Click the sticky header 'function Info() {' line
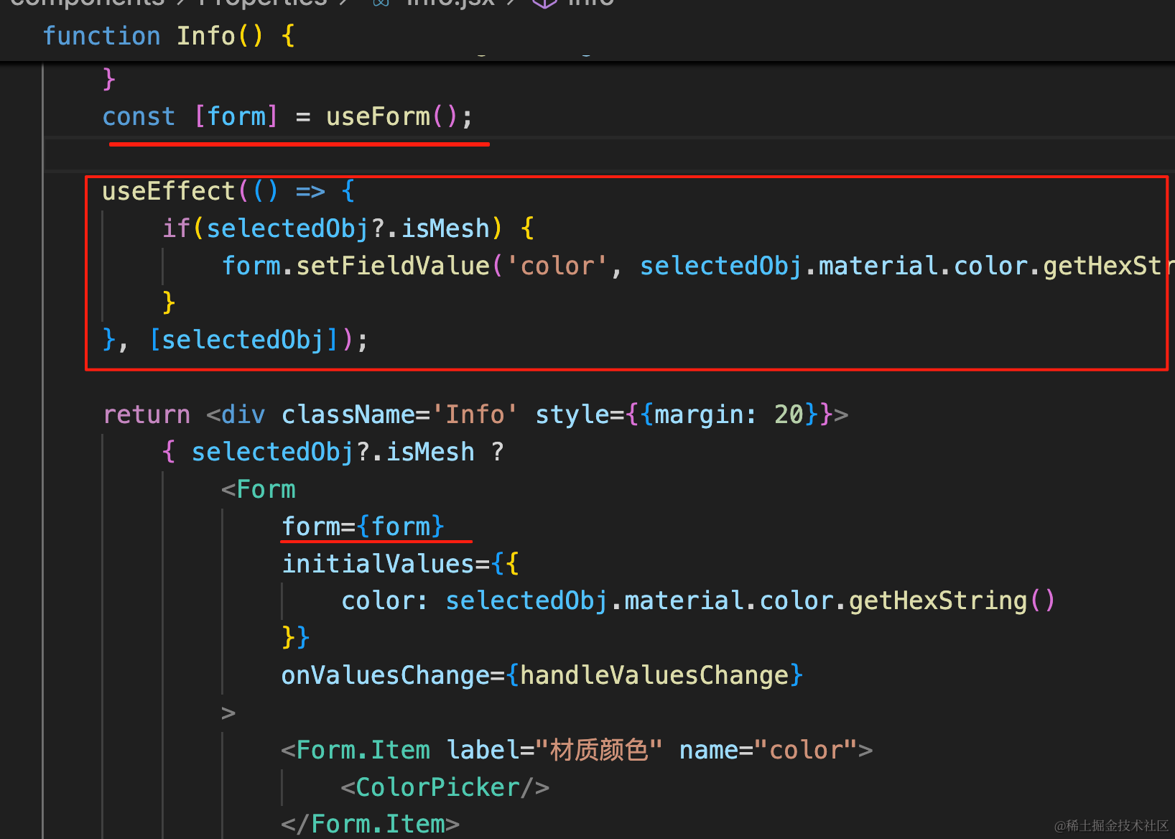Image resolution: width=1175 pixels, height=839 pixels. pyautogui.click(x=169, y=36)
